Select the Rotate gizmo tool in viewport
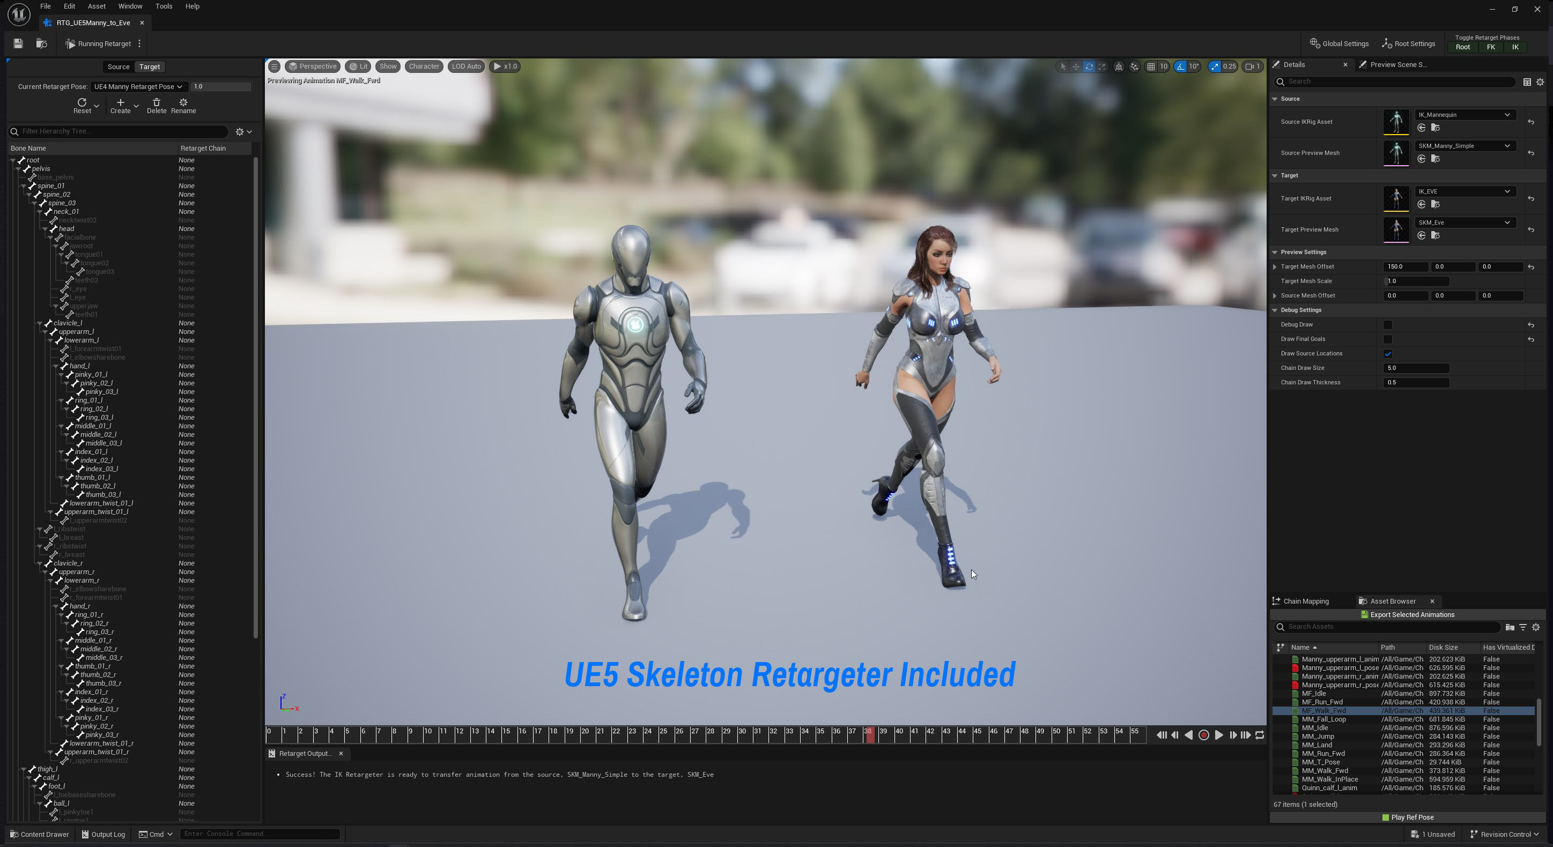The height and width of the screenshot is (847, 1553). [1089, 66]
